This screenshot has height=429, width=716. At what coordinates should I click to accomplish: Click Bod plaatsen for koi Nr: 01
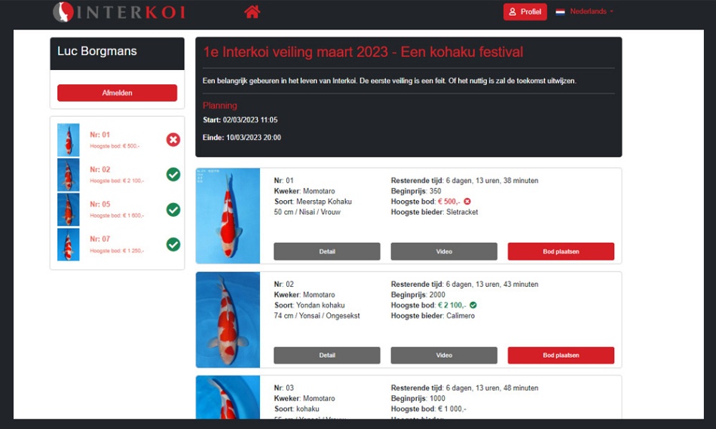(561, 251)
